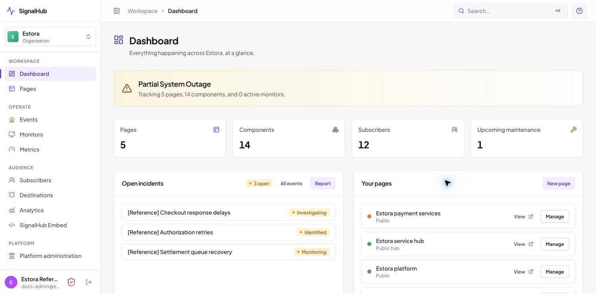Click the outage warning triangle icon
The width and height of the screenshot is (596, 294).
(x=127, y=88)
